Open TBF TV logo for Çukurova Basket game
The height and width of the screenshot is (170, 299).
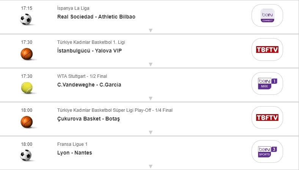(x=267, y=117)
